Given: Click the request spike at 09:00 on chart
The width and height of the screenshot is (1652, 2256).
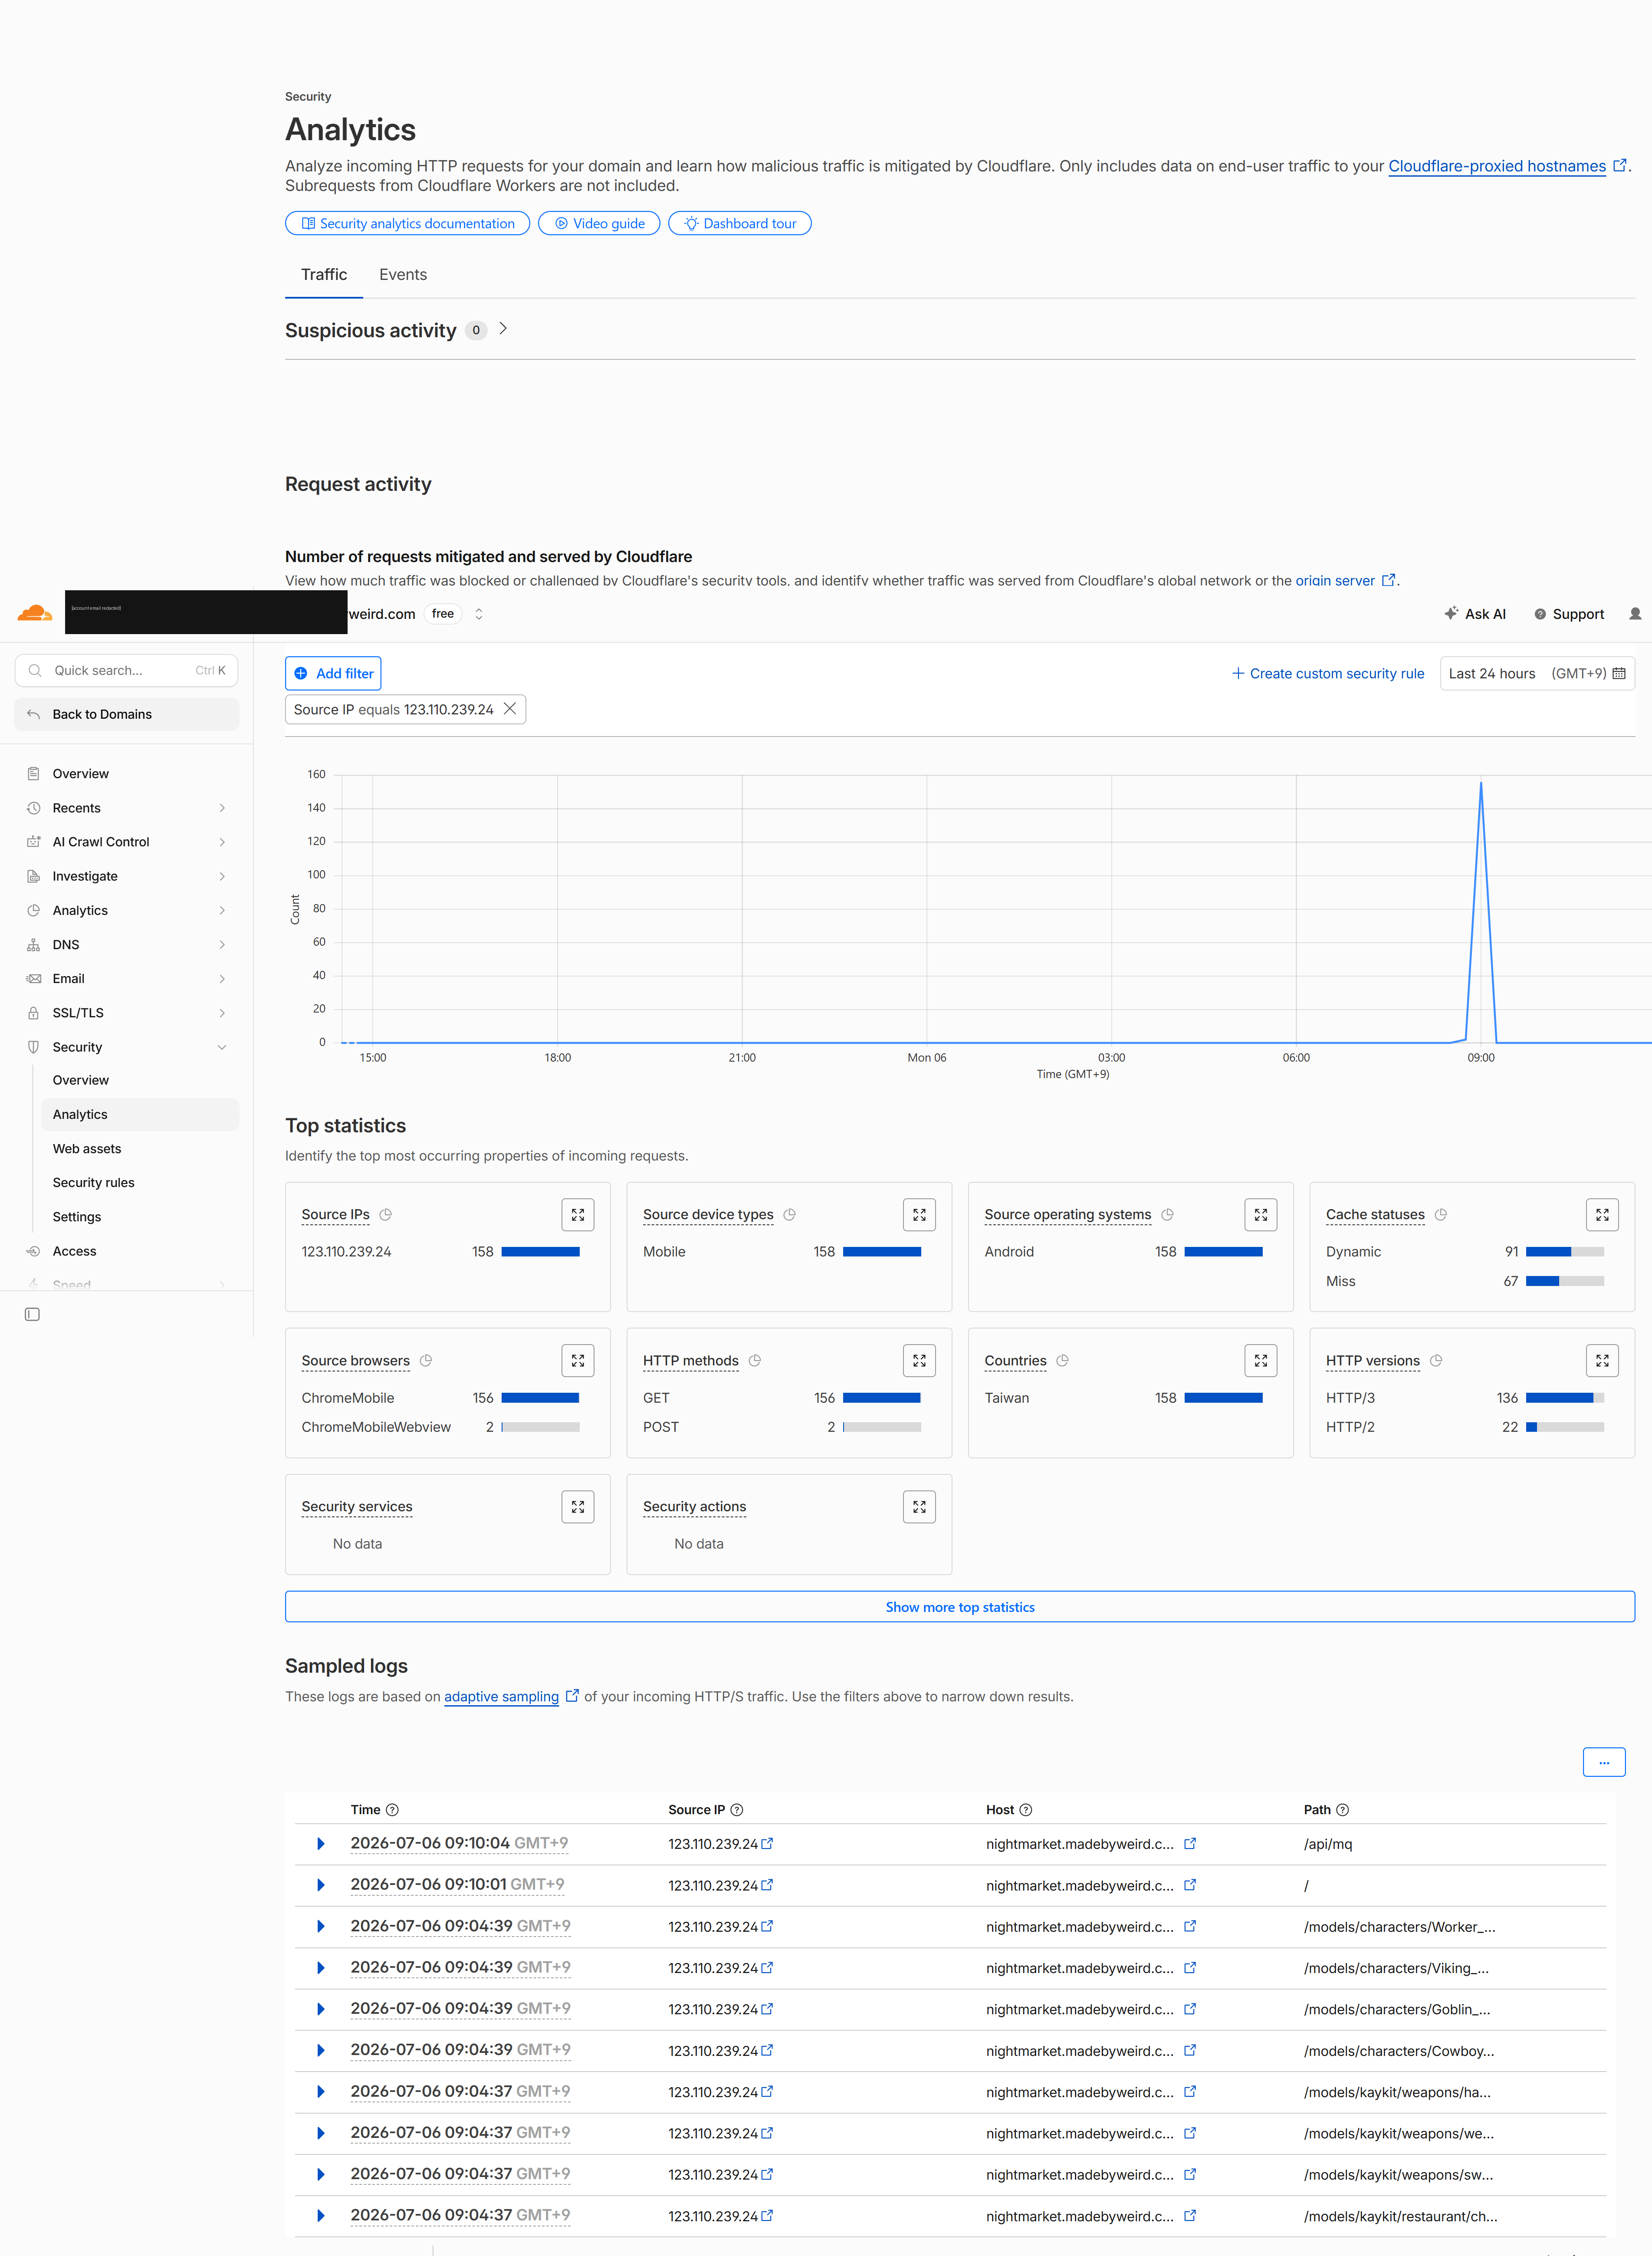Looking at the screenshot, I should click(1480, 783).
